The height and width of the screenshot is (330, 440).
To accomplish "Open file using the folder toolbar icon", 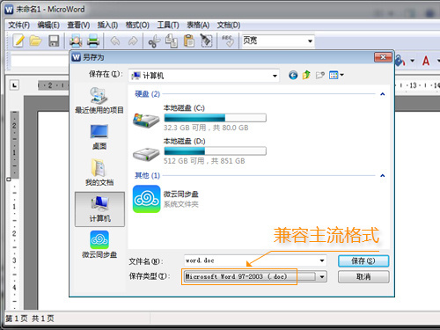I will coord(35,40).
